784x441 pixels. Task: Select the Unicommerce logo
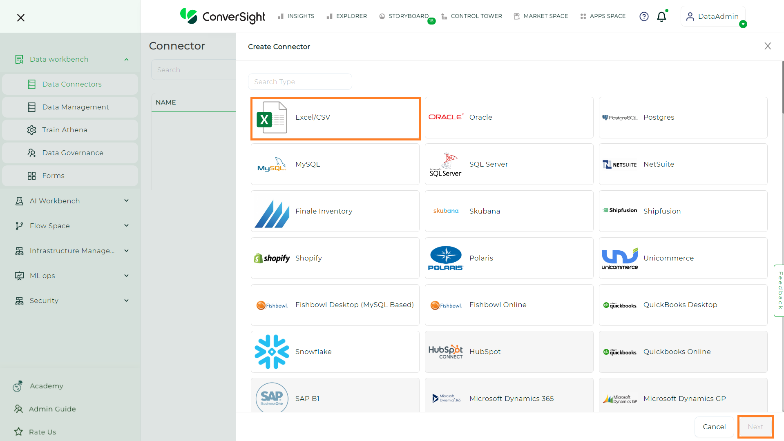(620, 258)
